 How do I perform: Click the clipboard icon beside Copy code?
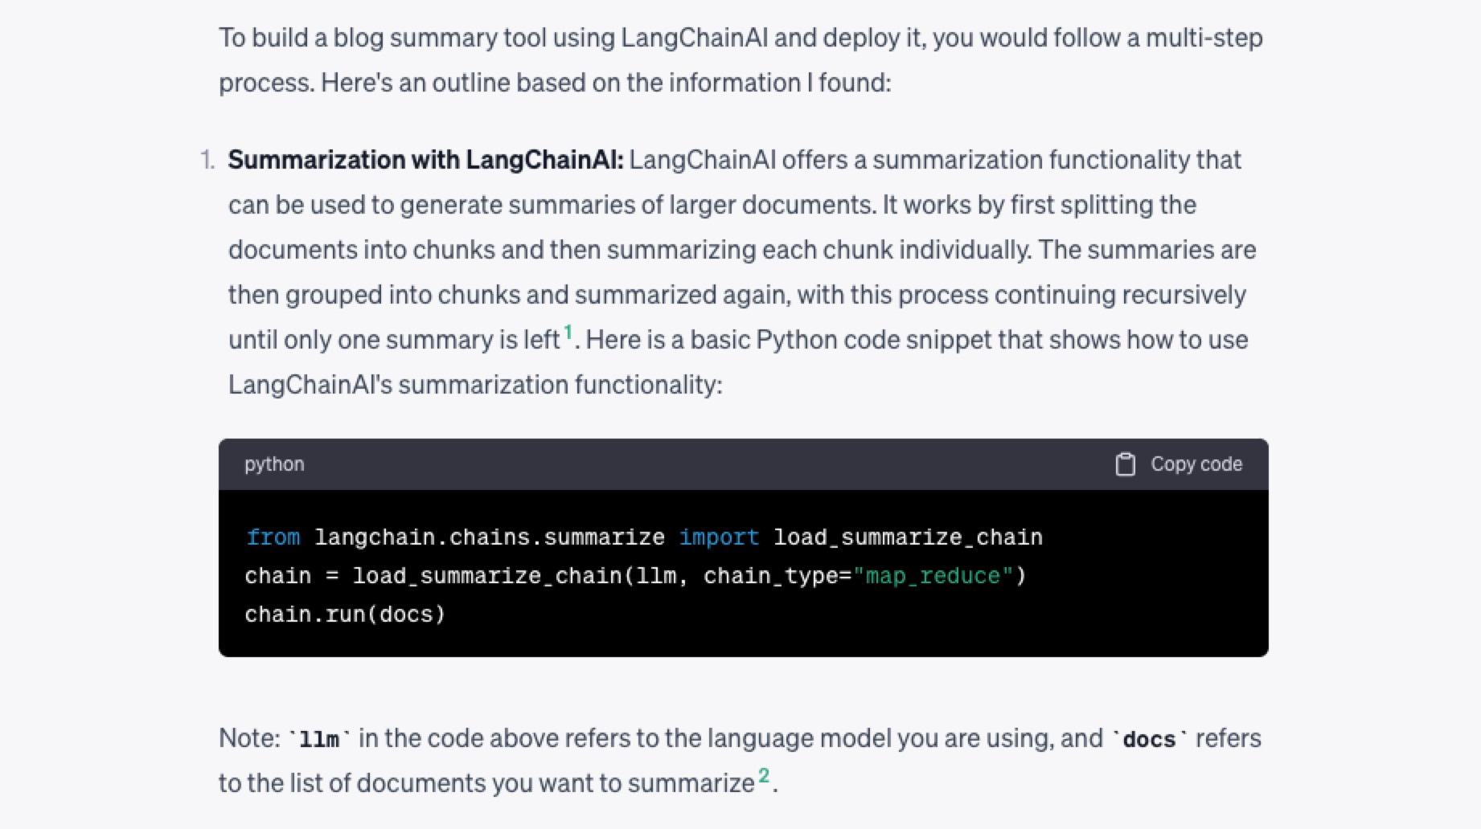tap(1123, 464)
